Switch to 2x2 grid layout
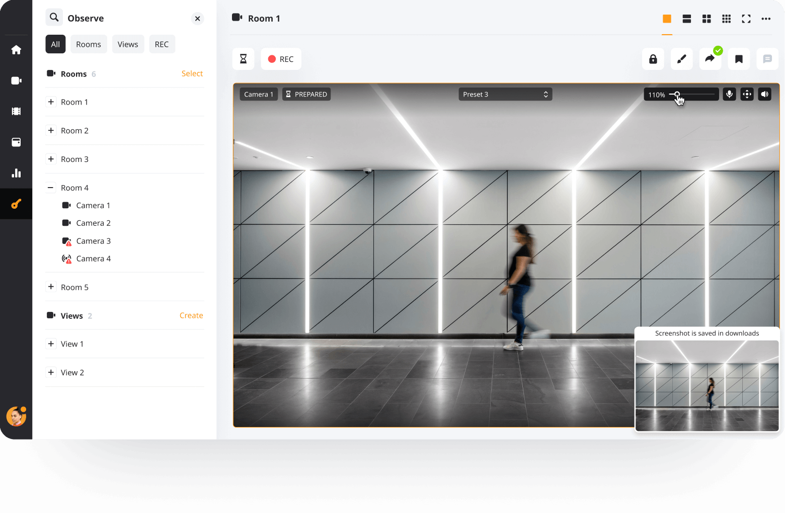Screen dimensions: 785x513 tap(706, 19)
